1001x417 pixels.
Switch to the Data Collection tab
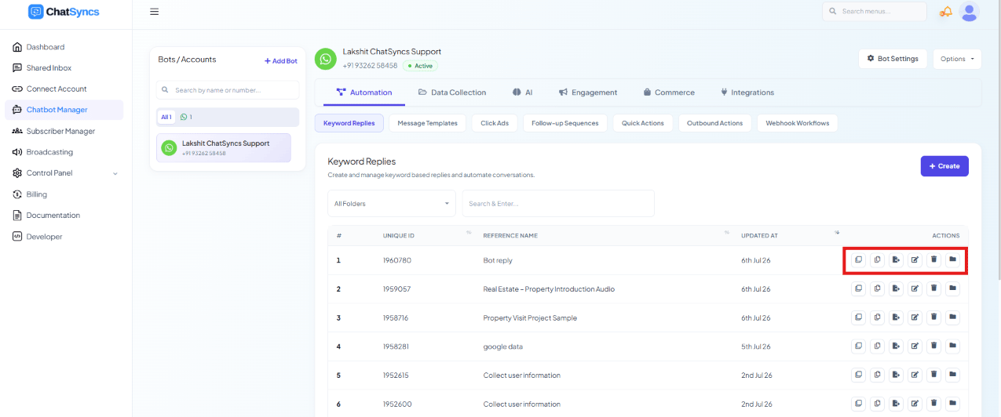[452, 92]
